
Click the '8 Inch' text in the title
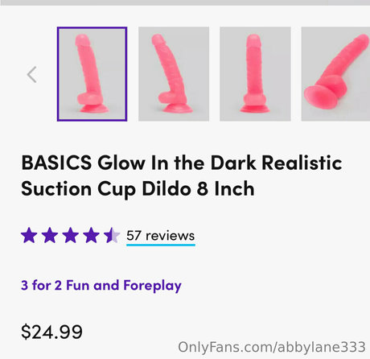[x=225, y=188]
